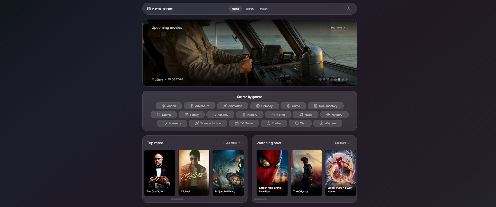Jump to the last carousel slide dot
The height and width of the screenshot is (207, 496).
click(347, 79)
